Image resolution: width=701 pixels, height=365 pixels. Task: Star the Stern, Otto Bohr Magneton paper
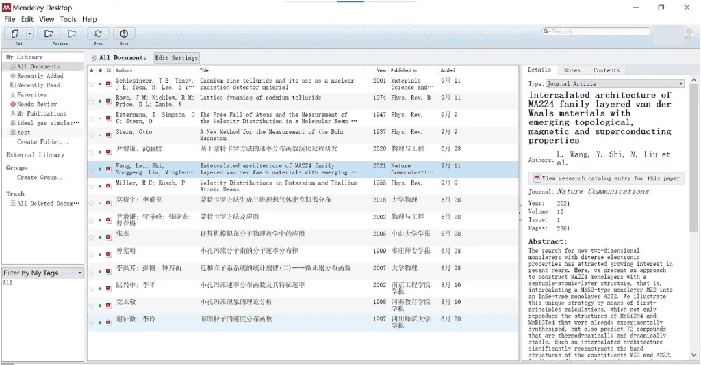[92, 135]
